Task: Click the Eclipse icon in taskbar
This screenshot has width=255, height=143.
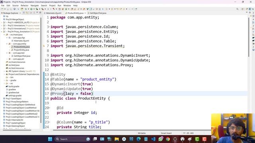Action: pyautogui.click(x=175, y=139)
